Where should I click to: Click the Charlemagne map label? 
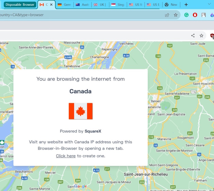coord(100,57)
